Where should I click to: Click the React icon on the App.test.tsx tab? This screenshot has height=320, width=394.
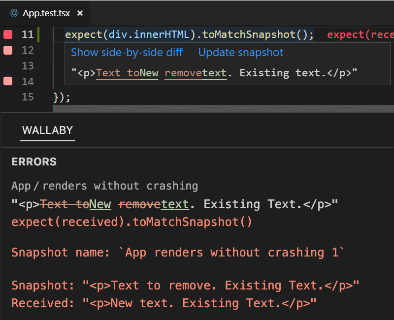[14, 13]
